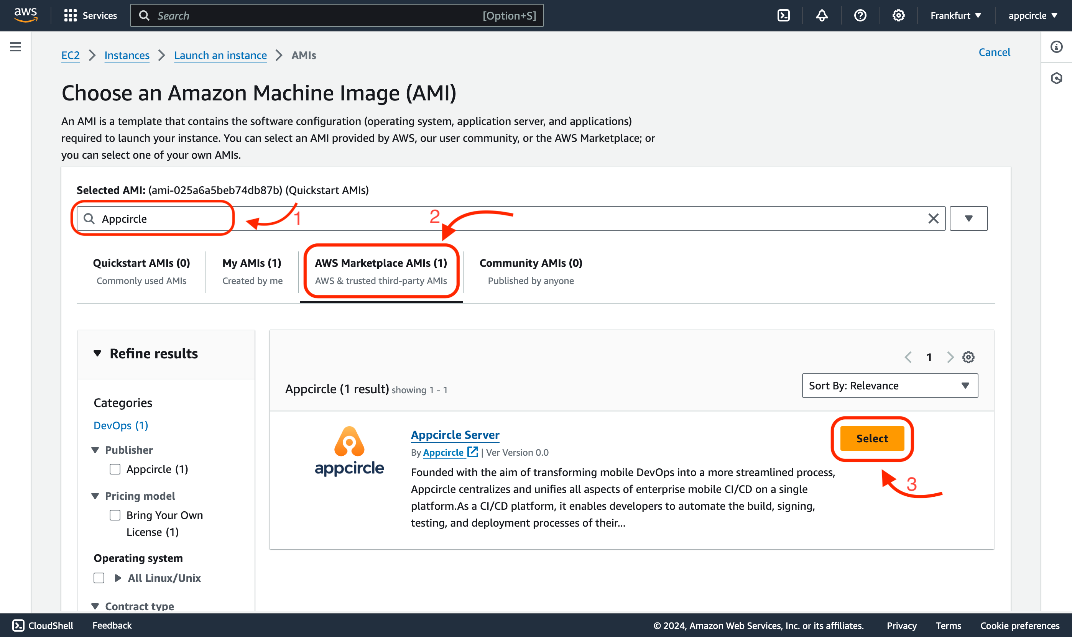Check the Bring Your Own License checkbox
Screen dimensions: 1072x637
pyautogui.click(x=115, y=515)
